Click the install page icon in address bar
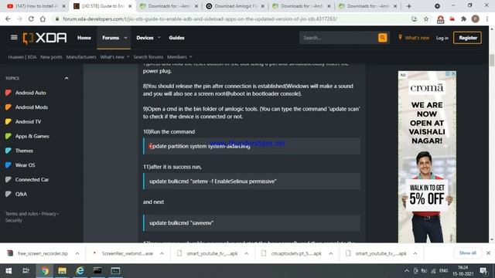495x278 pixels. (414, 19)
